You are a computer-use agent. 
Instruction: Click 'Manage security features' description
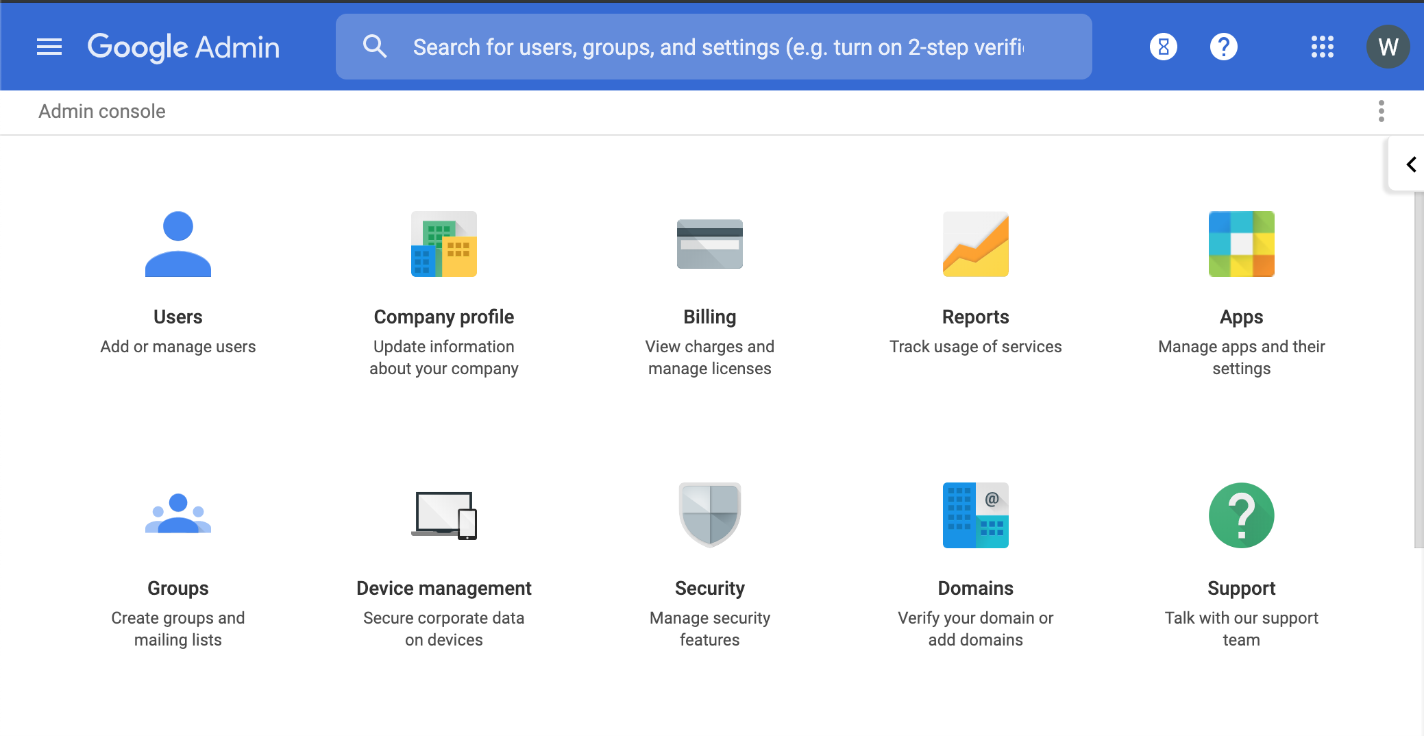(x=710, y=629)
